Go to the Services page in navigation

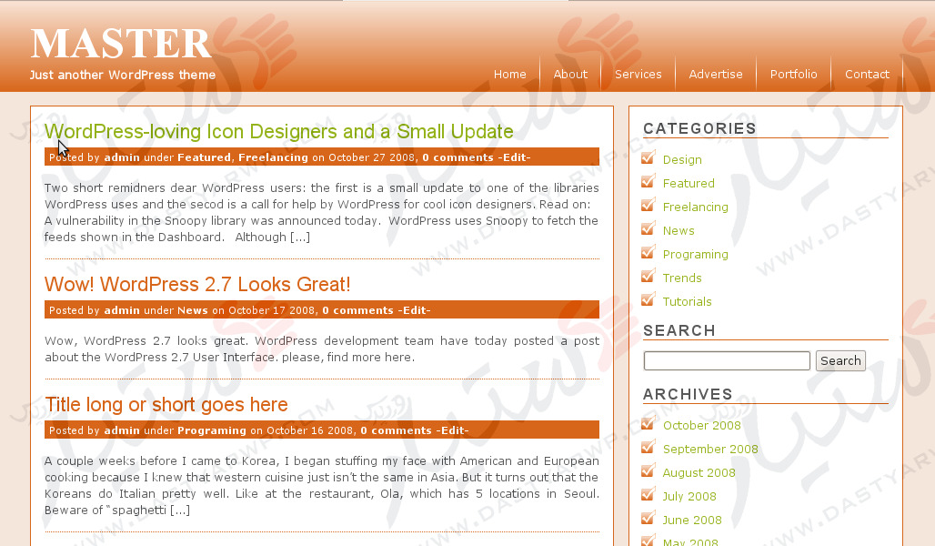click(x=638, y=75)
